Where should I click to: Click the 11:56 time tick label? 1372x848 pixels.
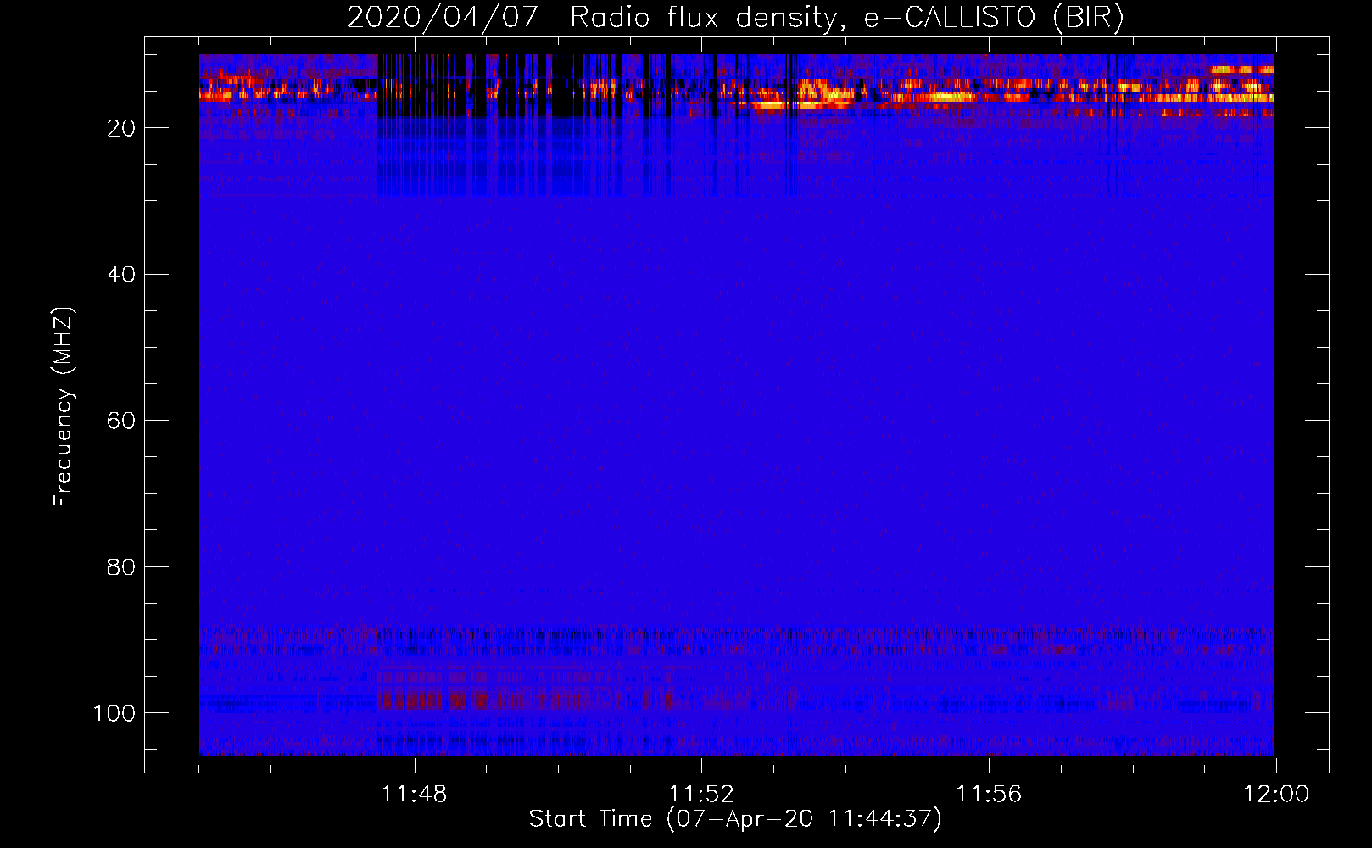(x=989, y=795)
